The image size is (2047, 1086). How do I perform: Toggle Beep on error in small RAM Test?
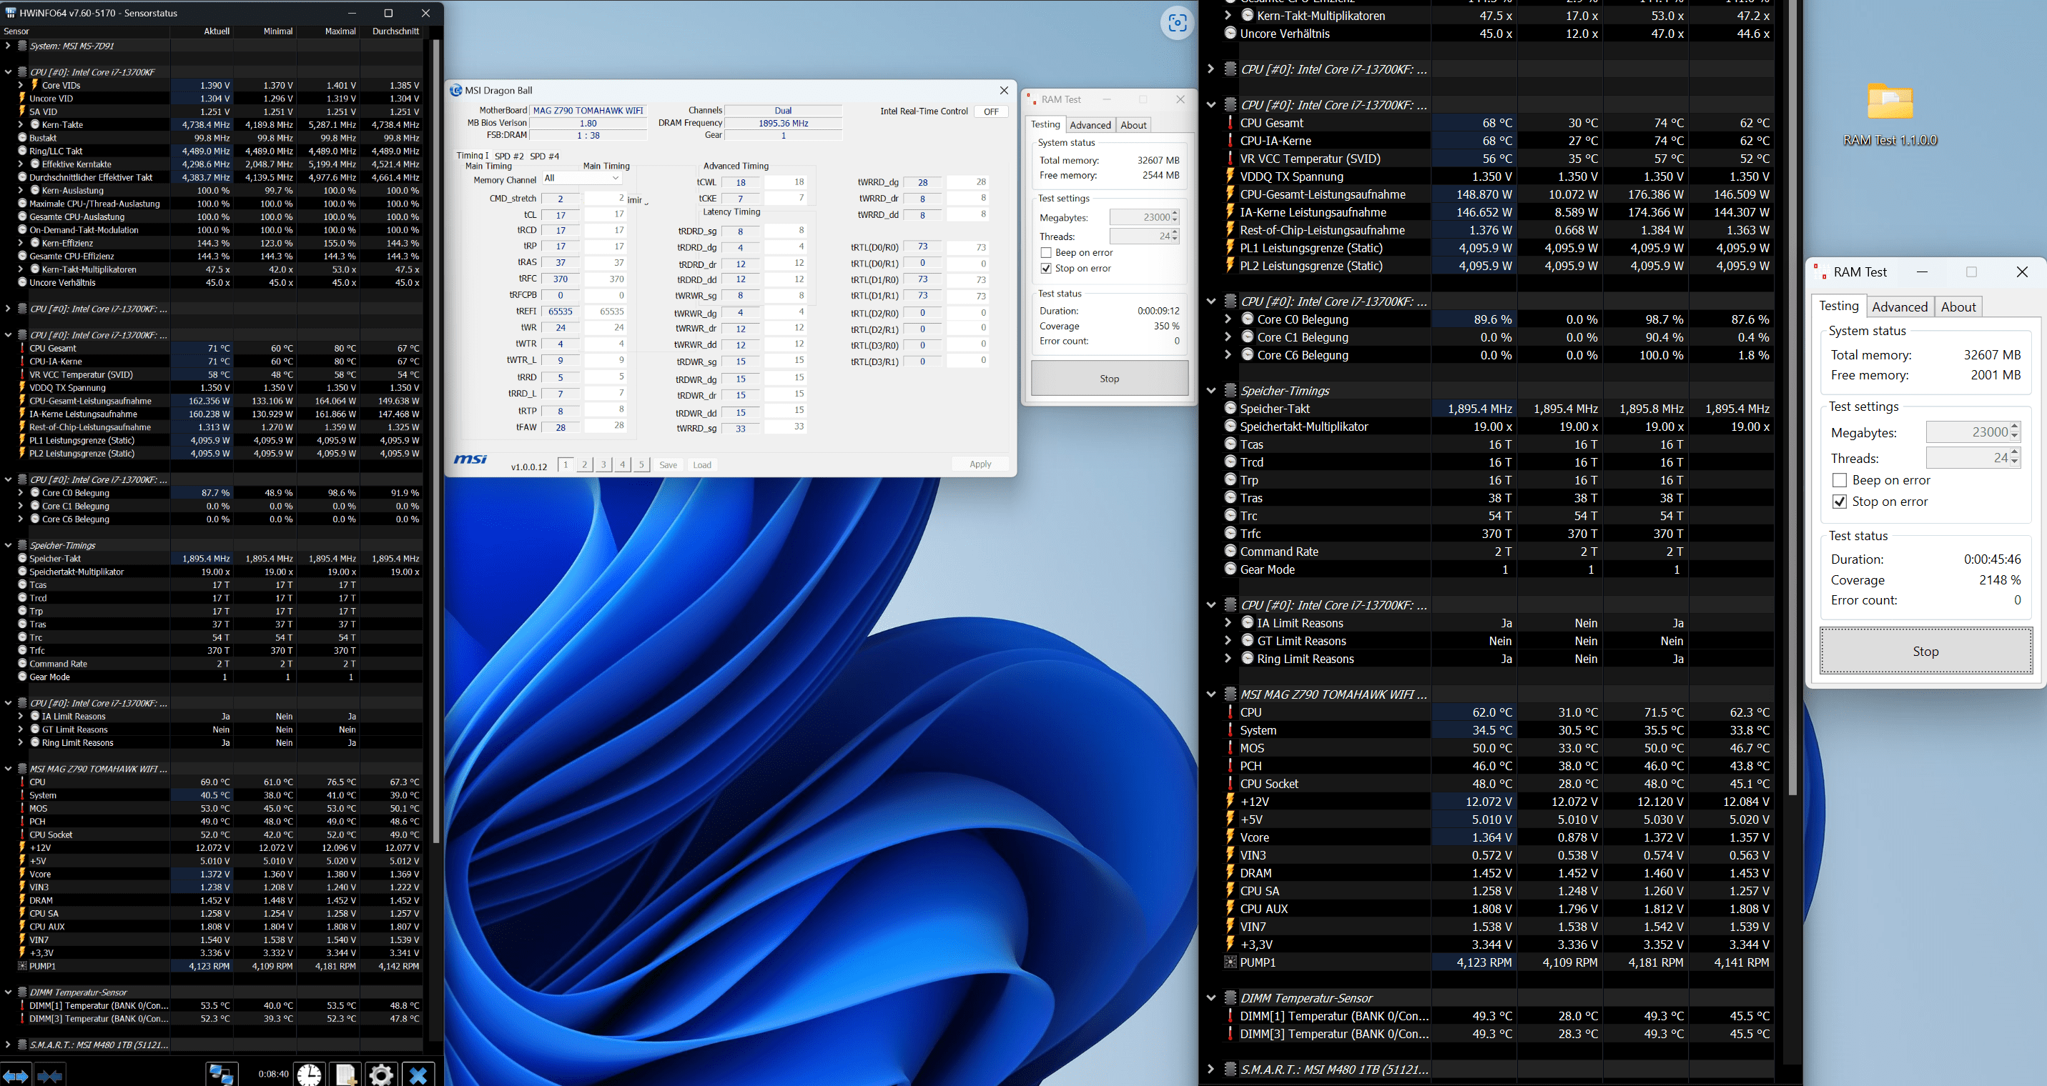point(1047,252)
